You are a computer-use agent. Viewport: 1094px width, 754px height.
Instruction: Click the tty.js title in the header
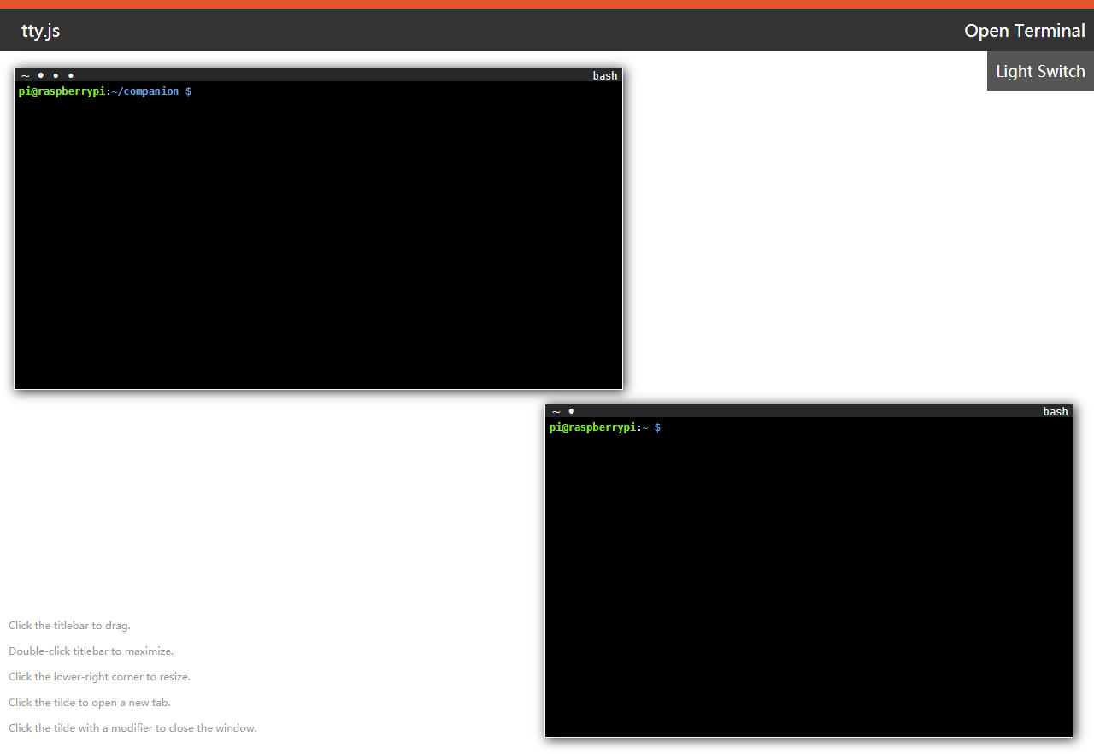pos(41,32)
